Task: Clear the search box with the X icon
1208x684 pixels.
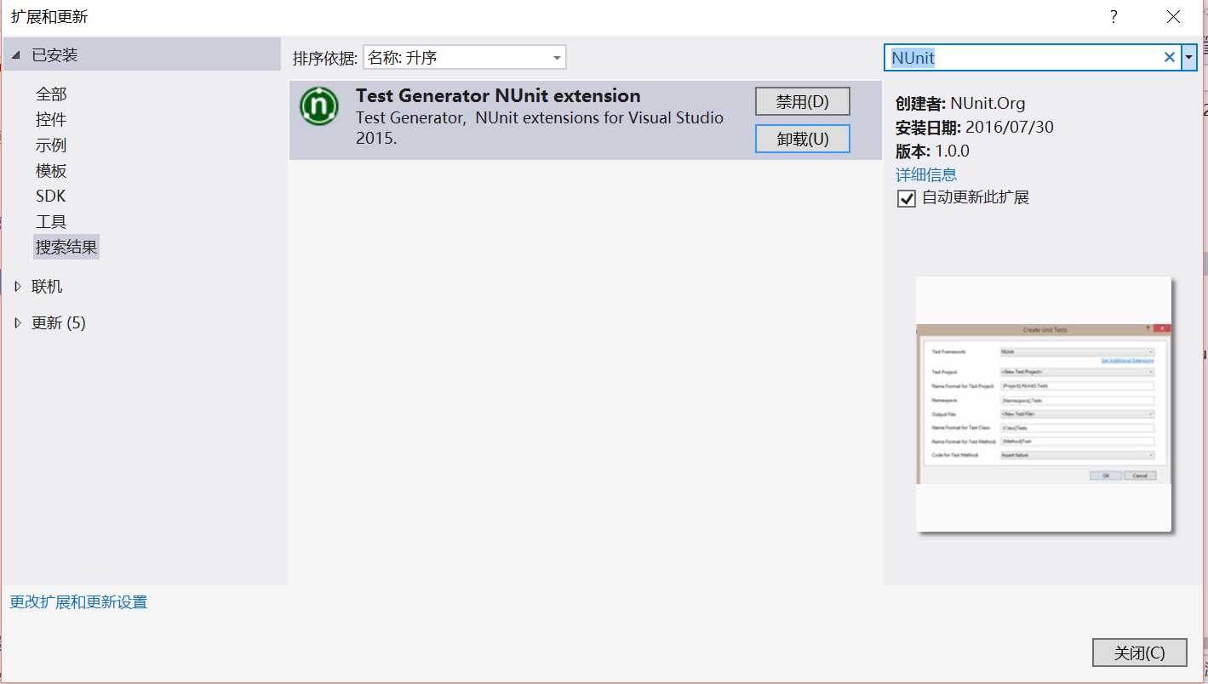Action: pos(1169,58)
